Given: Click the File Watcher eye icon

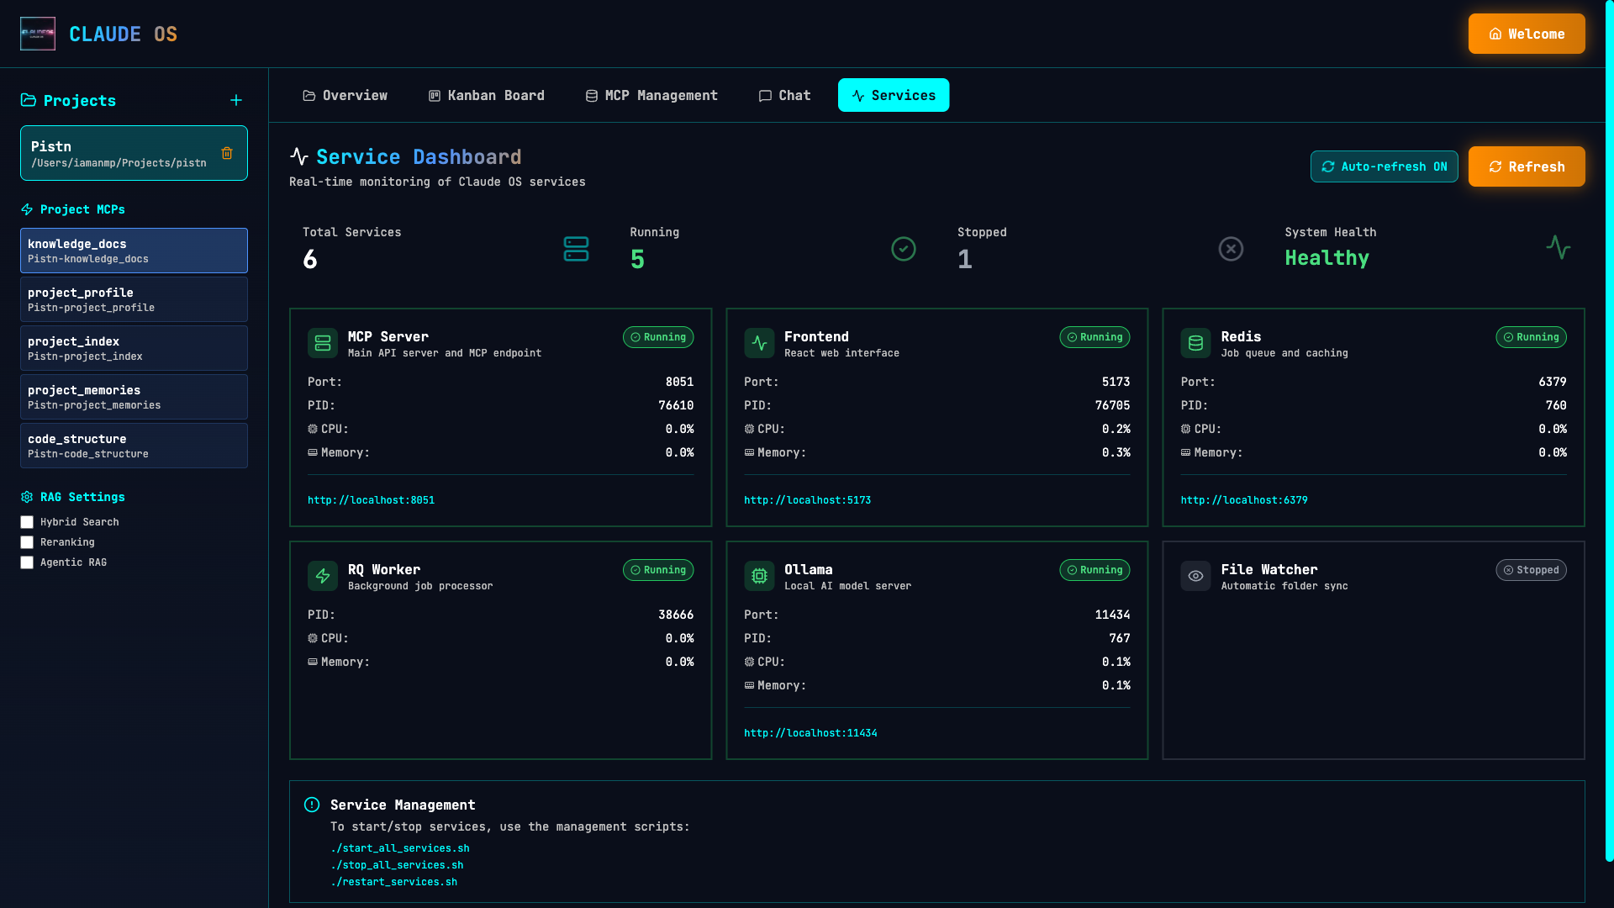Looking at the screenshot, I should point(1195,576).
